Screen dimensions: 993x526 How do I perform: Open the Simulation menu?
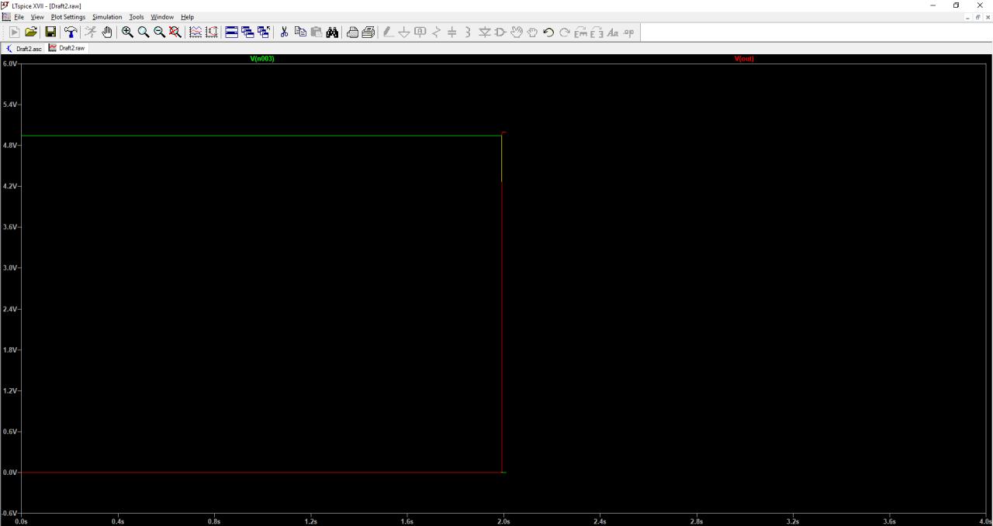(107, 17)
